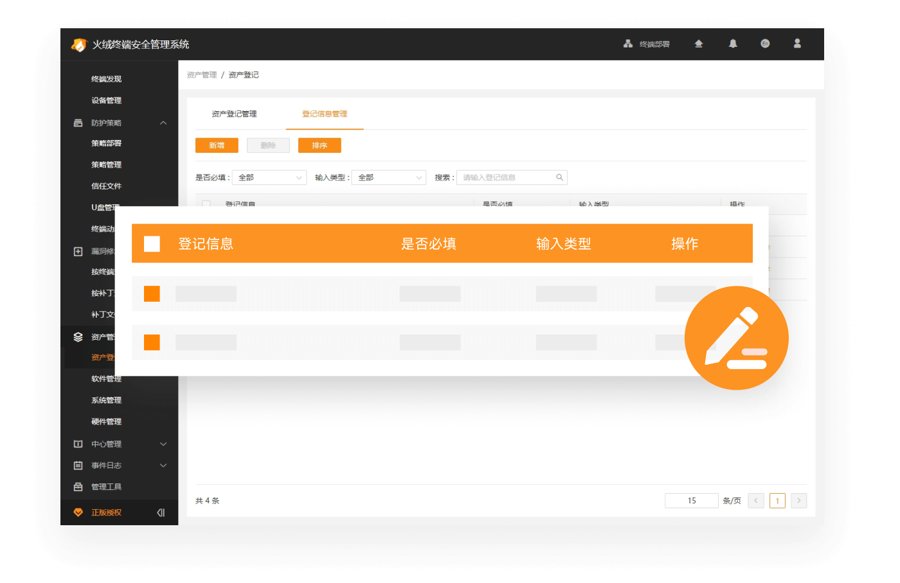Click the large orange edit pencil icon

tap(736, 338)
